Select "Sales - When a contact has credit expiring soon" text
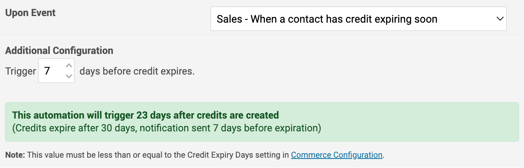This screenshot has width=524, height=168. 327,19
